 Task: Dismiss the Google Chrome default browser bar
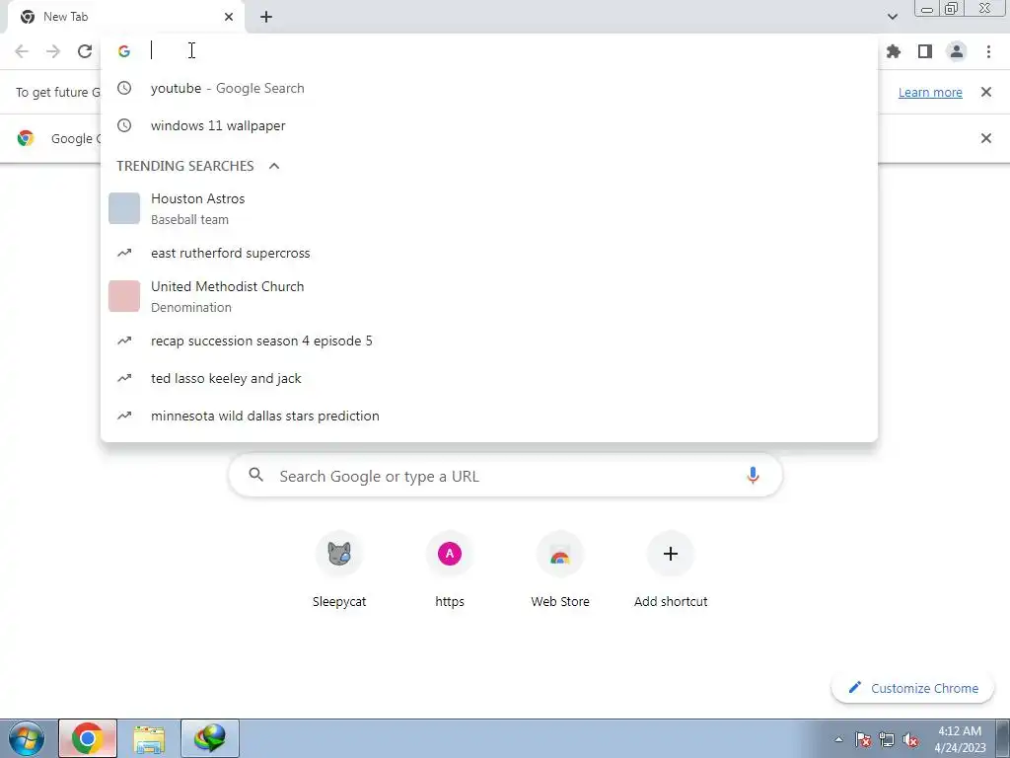pos(985,138)
